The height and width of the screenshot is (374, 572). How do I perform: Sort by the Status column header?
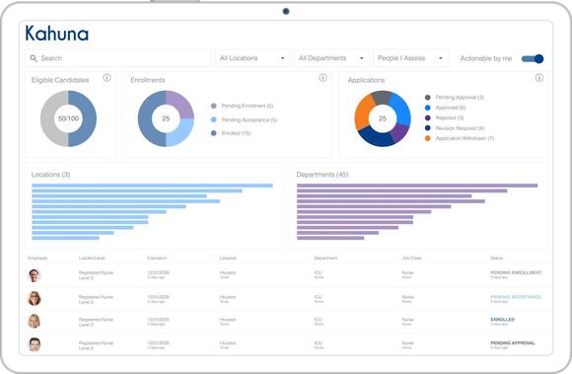coord(496,258)
